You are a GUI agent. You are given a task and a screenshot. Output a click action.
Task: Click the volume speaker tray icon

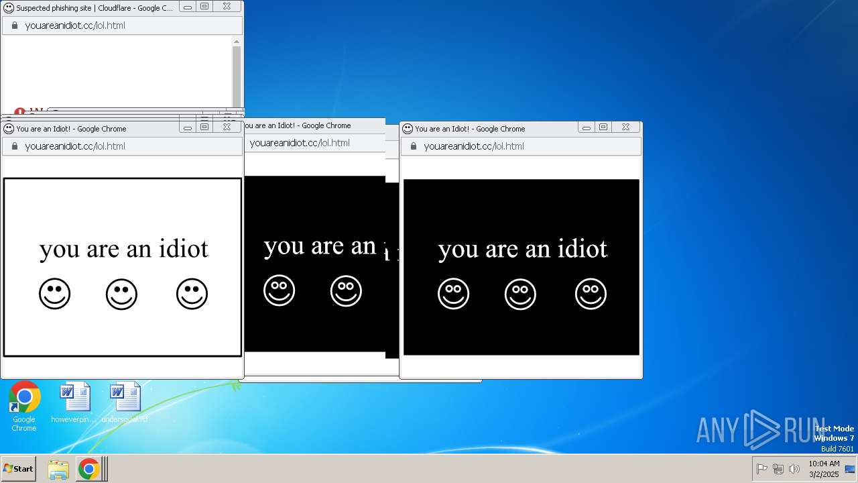coord(794,469)
